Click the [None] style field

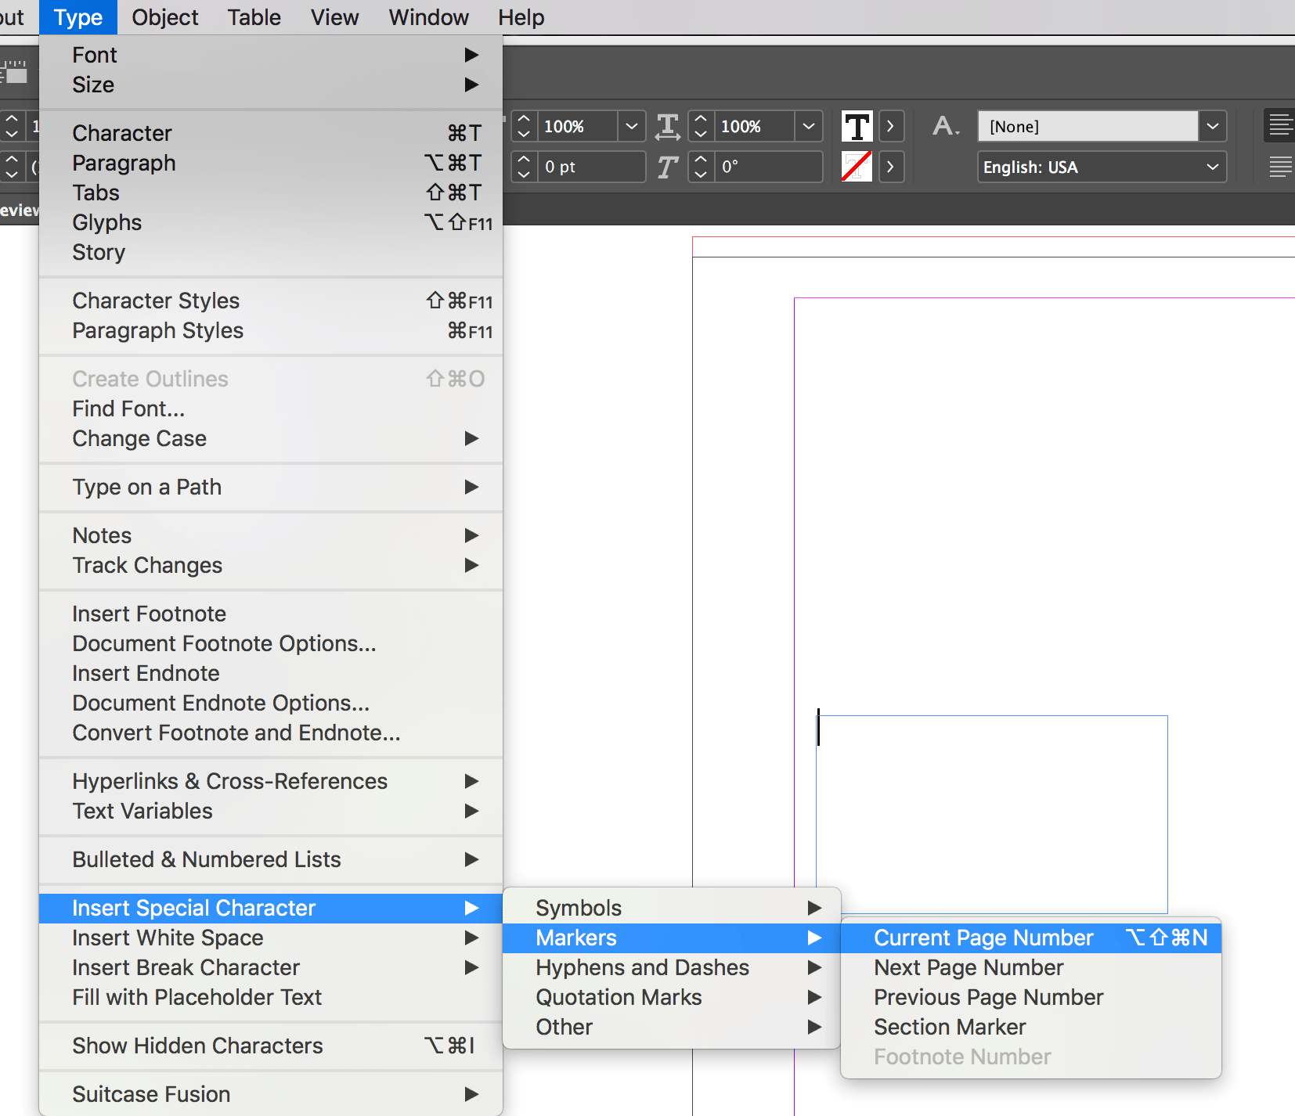(1087, 126)
